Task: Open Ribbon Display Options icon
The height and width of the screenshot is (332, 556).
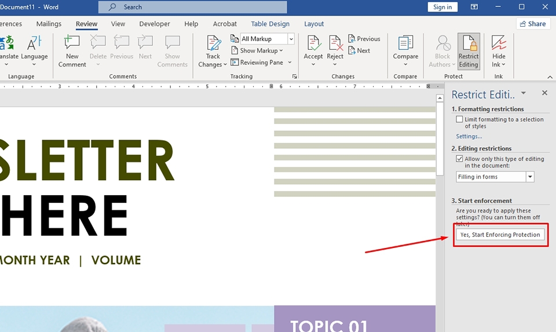Action: tap(474, 7)
